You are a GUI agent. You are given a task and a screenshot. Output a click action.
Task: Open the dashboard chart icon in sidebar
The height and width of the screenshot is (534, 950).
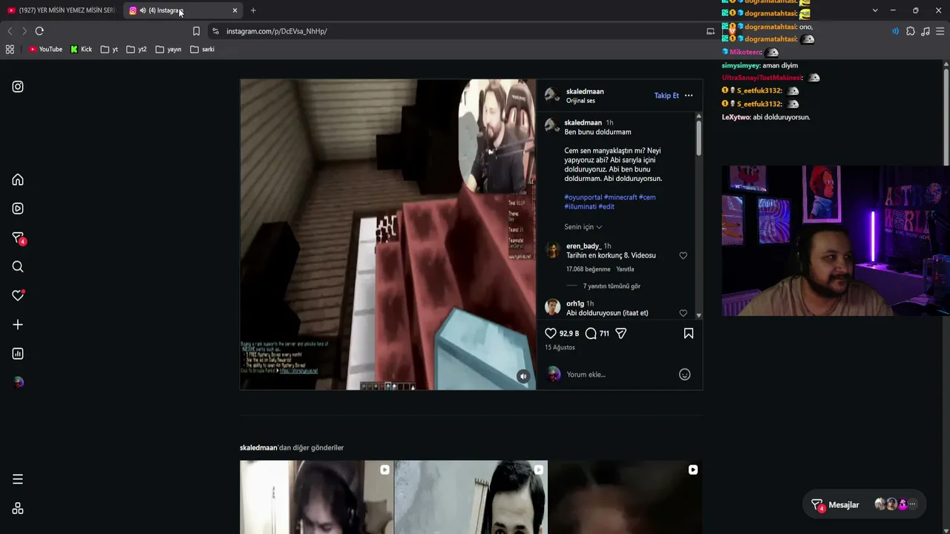tap(18, 354)
